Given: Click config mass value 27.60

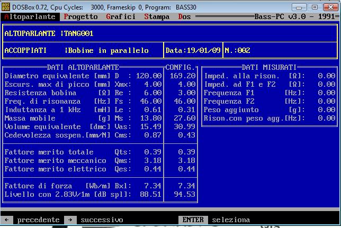Looking at the screenshot, I should click(x=185, y=118).
